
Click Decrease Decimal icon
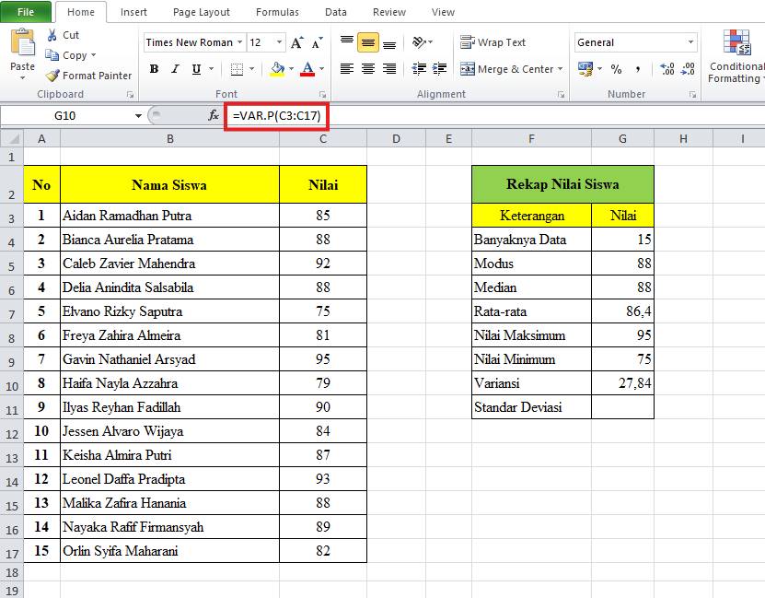click(x=688, y=69)
